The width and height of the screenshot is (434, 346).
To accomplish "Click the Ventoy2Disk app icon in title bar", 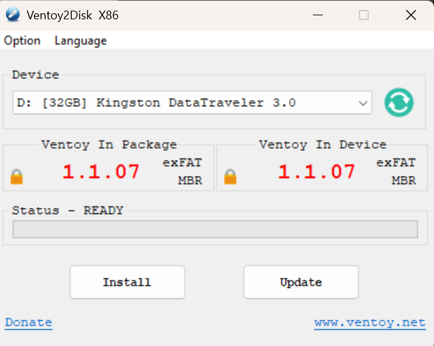I will tap(13, 15).
